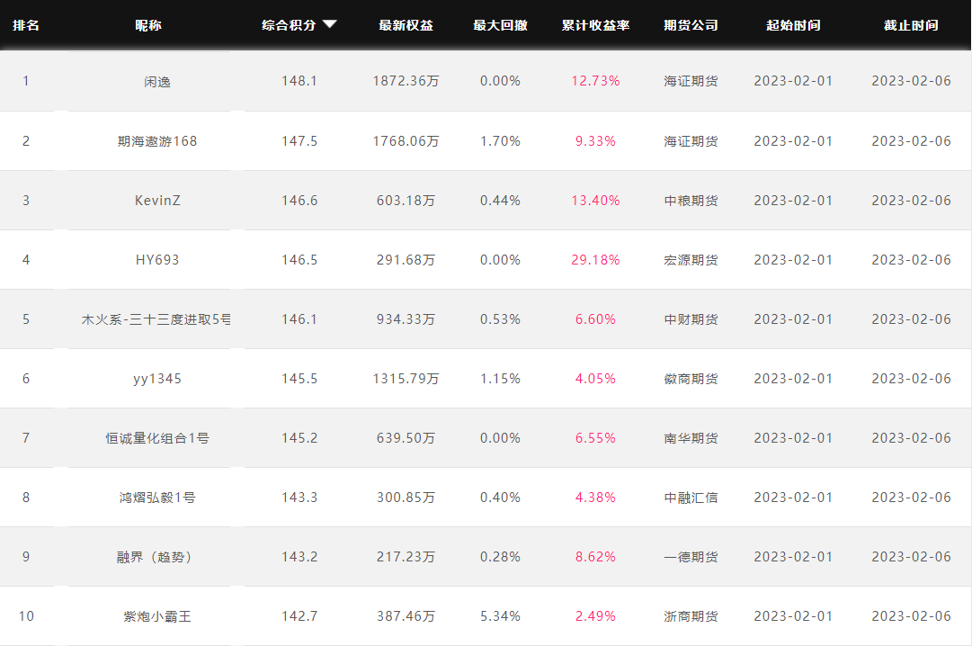The height and width of the screenshot is (646, 972).
Task: Click the return rate 2.49%
Action: pyautogui.click(x=596, y=616)
